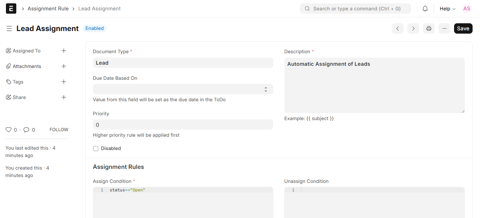Navigate to Assignment Rule breadcrumb

[x=48, y=8]
